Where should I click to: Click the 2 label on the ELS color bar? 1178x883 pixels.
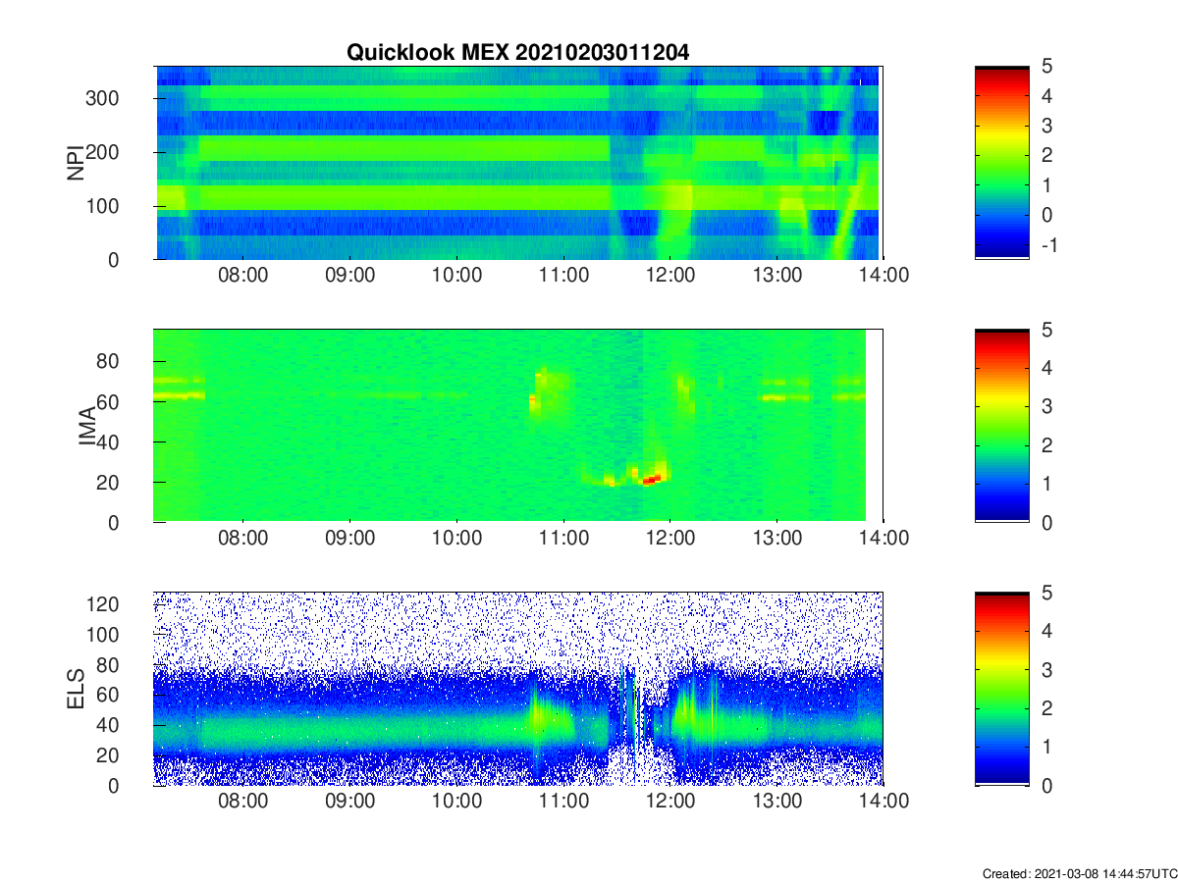[1046, 708]
